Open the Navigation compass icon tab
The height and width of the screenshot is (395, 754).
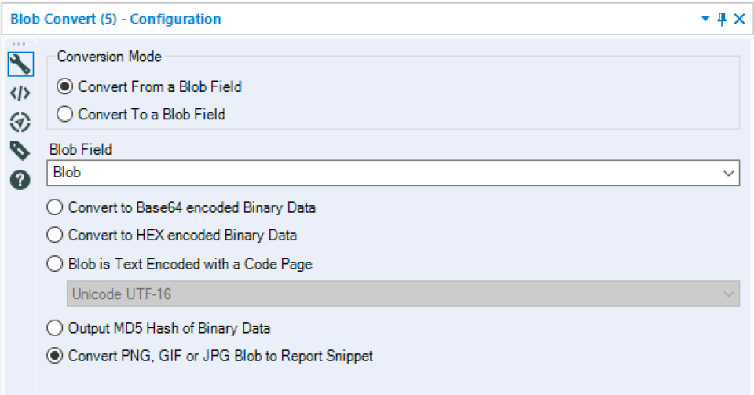[x=20, y=122]
